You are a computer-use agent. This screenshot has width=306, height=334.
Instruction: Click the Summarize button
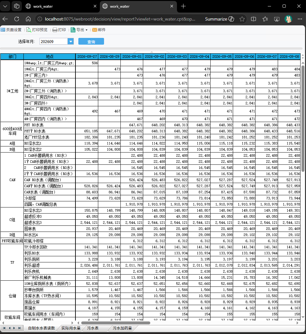[x=219, y=19]
